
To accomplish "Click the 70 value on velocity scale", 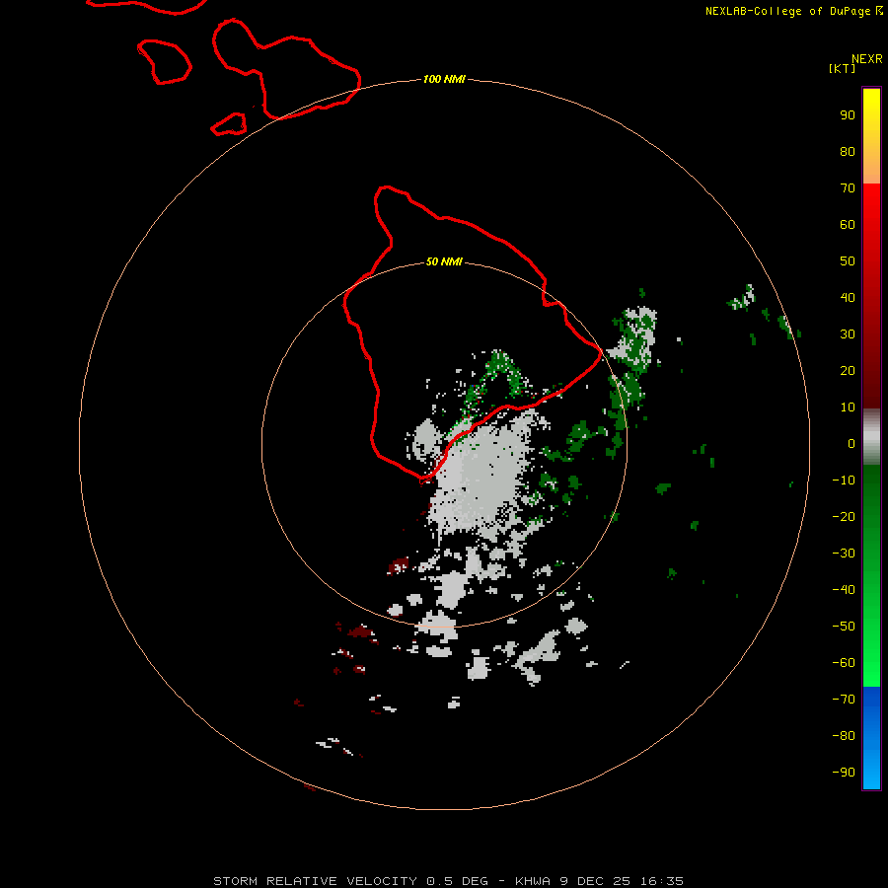I will tap(848, 188).
